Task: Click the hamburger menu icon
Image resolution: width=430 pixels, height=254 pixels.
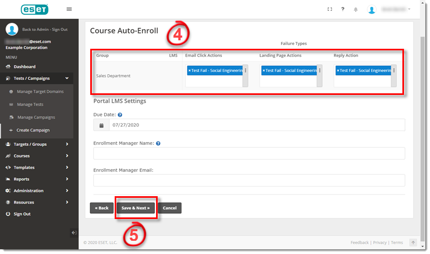Action: [69, 9]
